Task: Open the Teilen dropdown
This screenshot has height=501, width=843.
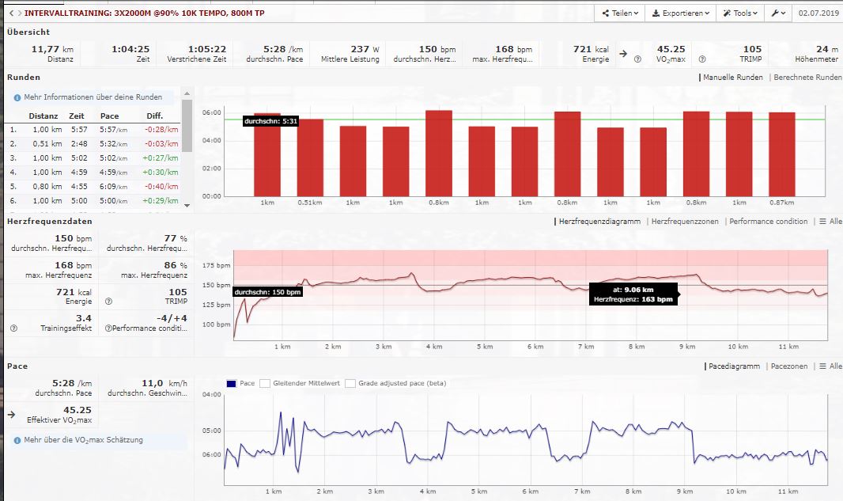Action: point(618,13)
